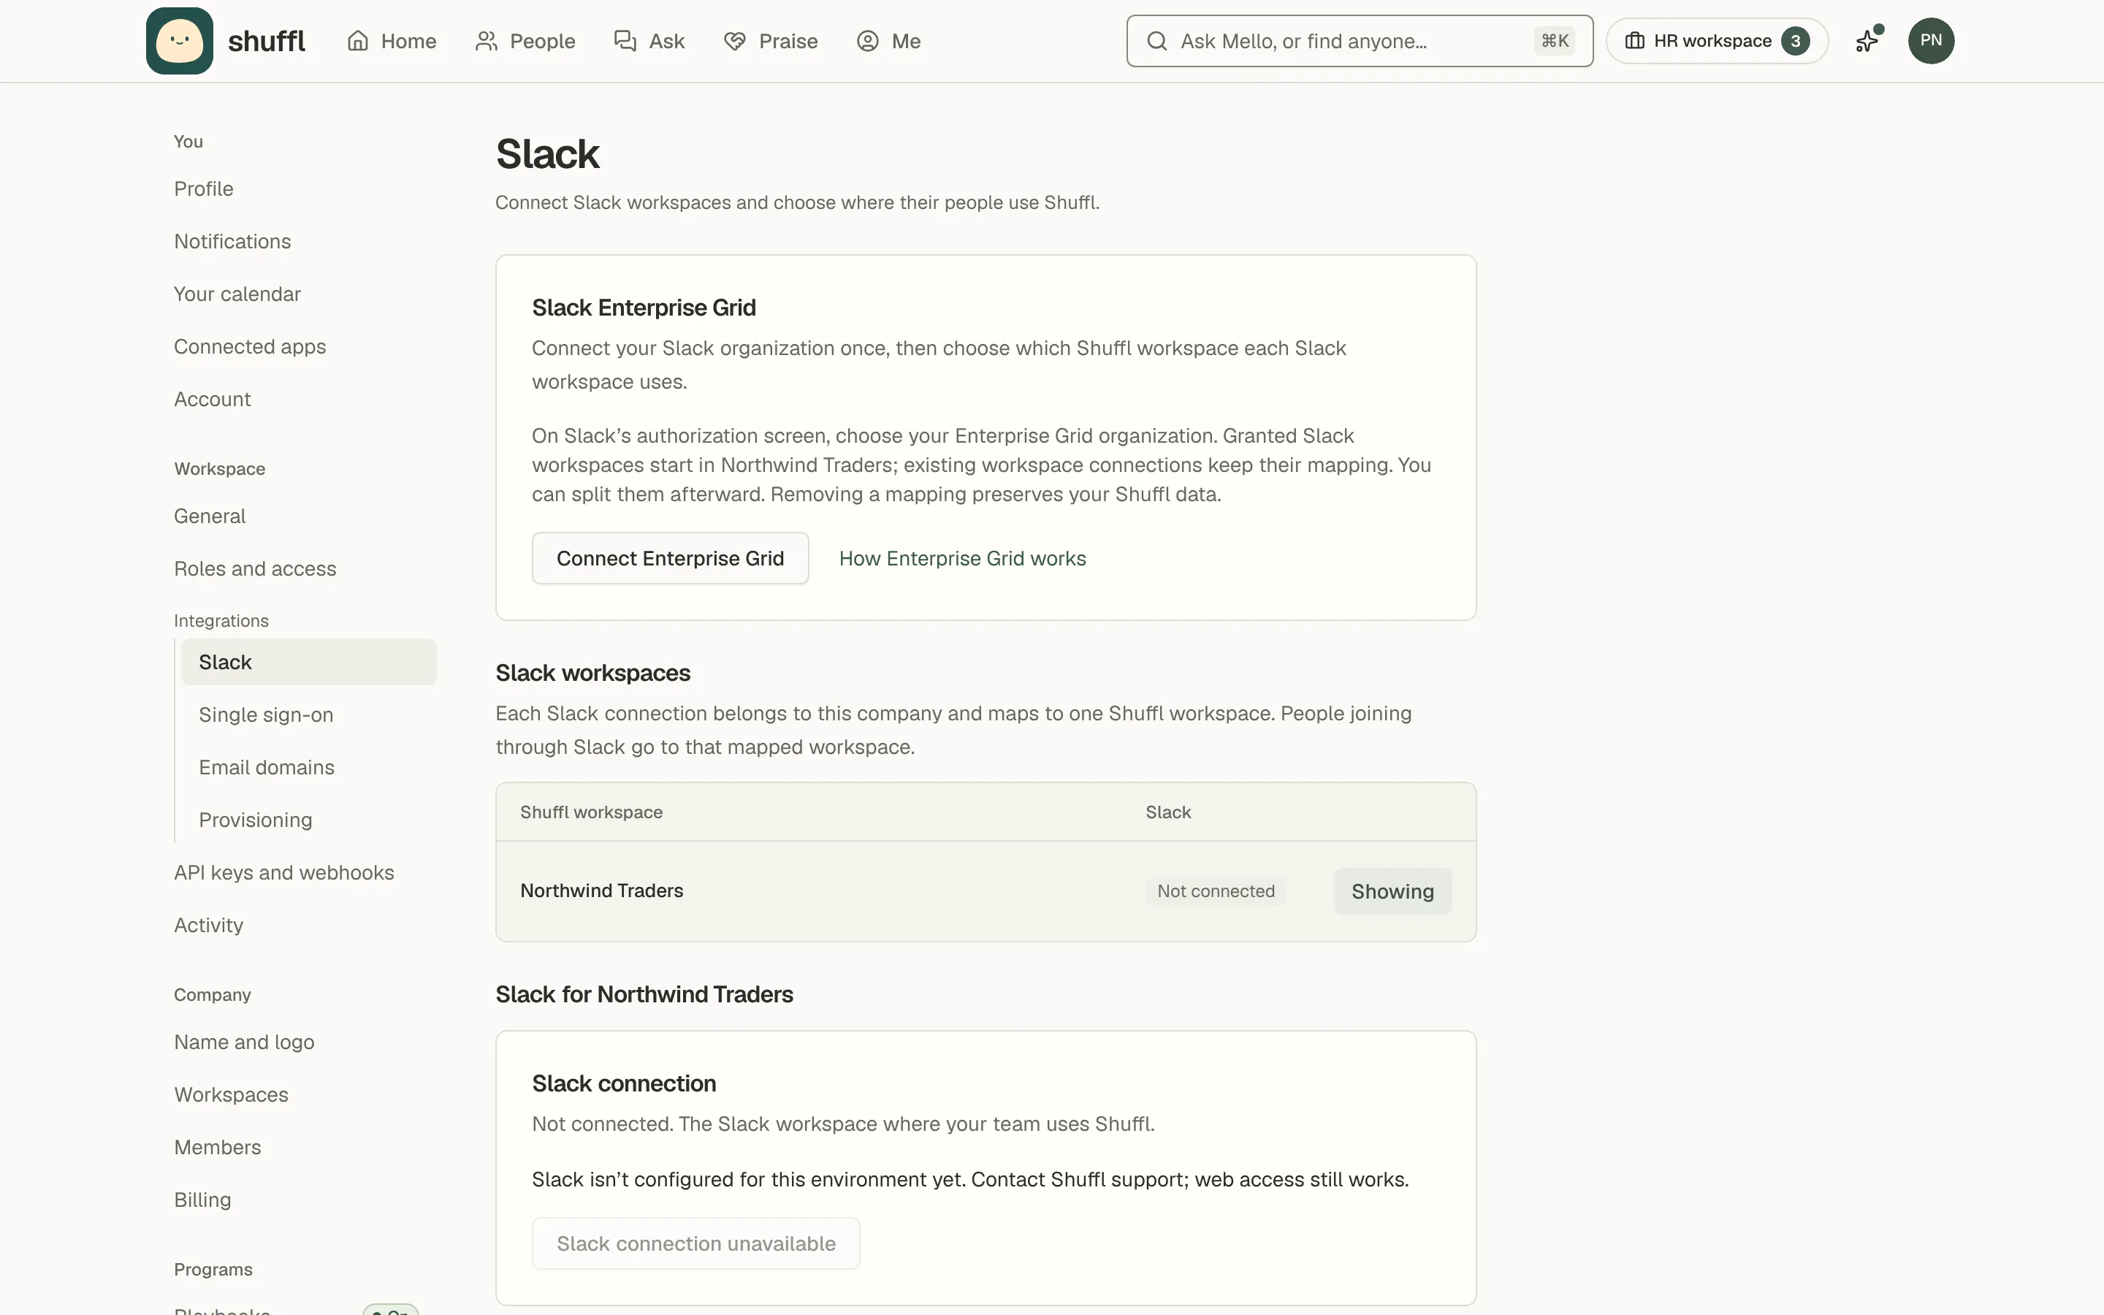Image resolution: width=2104 pixels, height=1315 pixels.
Task: Open the Me nav item
Action: pyautogui.click(x=888, y=41)
